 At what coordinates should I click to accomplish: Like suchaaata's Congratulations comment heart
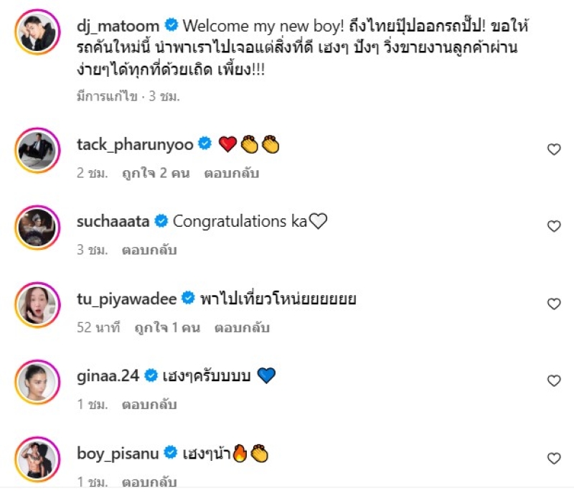point(554,226)
